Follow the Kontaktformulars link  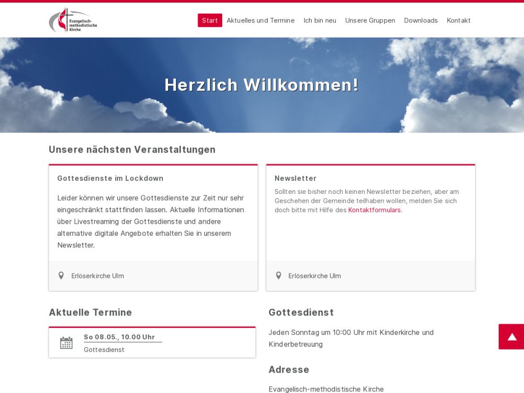point(375,210)
